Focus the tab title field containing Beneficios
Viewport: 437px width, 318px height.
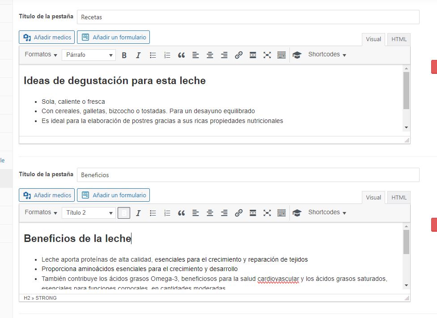point(248,175)
